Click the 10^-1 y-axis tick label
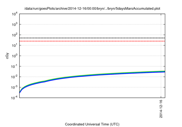The image size is (182, 127). (x=14, y=66)
